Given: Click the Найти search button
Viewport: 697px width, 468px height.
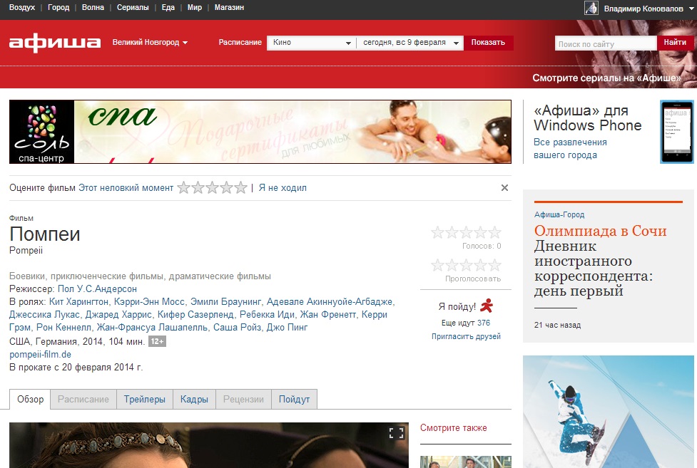Looking at the screenshot, I should click(675, 43).
